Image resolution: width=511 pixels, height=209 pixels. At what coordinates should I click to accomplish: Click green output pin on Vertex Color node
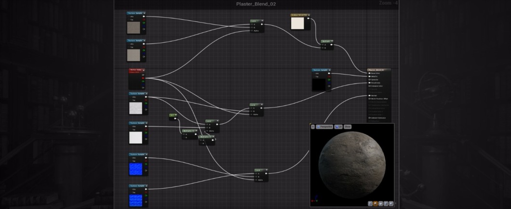click(143, 81)
